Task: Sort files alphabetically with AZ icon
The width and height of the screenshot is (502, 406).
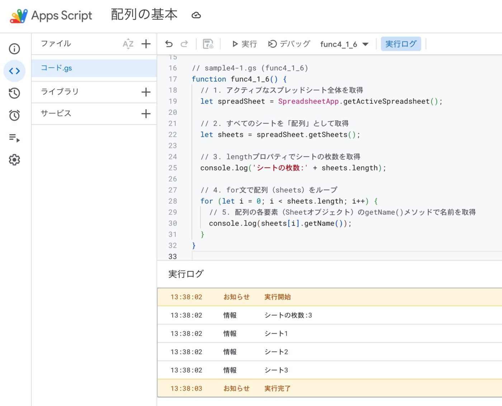Action: (128, 44)
